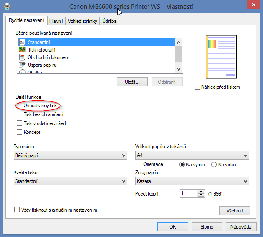The width and height of the screenshot is (263, 237).
Task: Open the Kvalita tisku dropdown
Action: pyautogui.click(x=70, y=181)
